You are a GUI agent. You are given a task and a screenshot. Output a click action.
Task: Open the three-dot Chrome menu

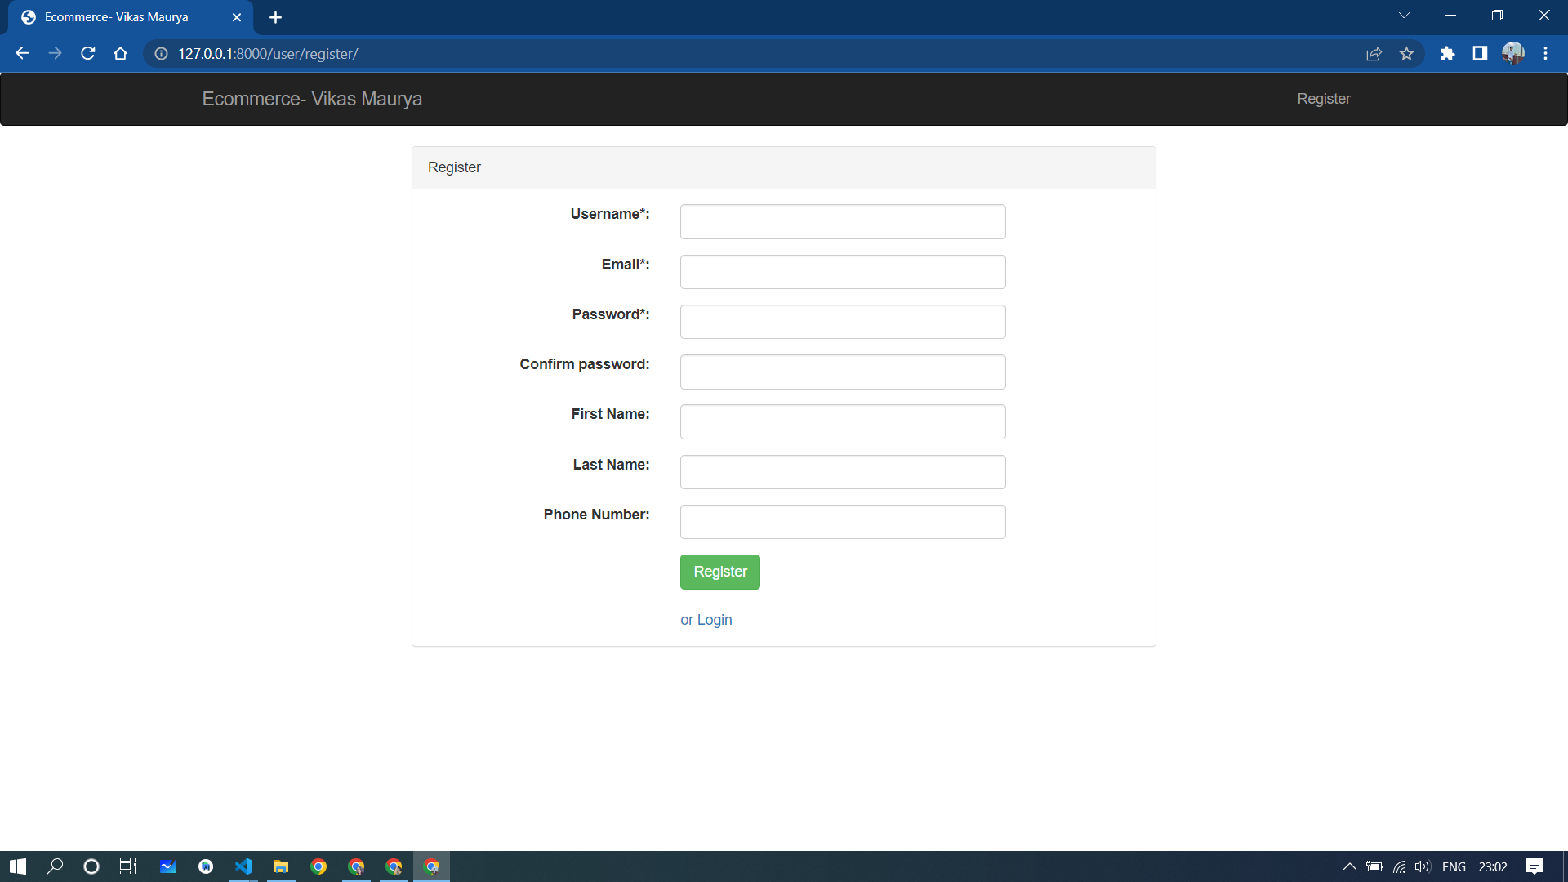point(1545,53)
